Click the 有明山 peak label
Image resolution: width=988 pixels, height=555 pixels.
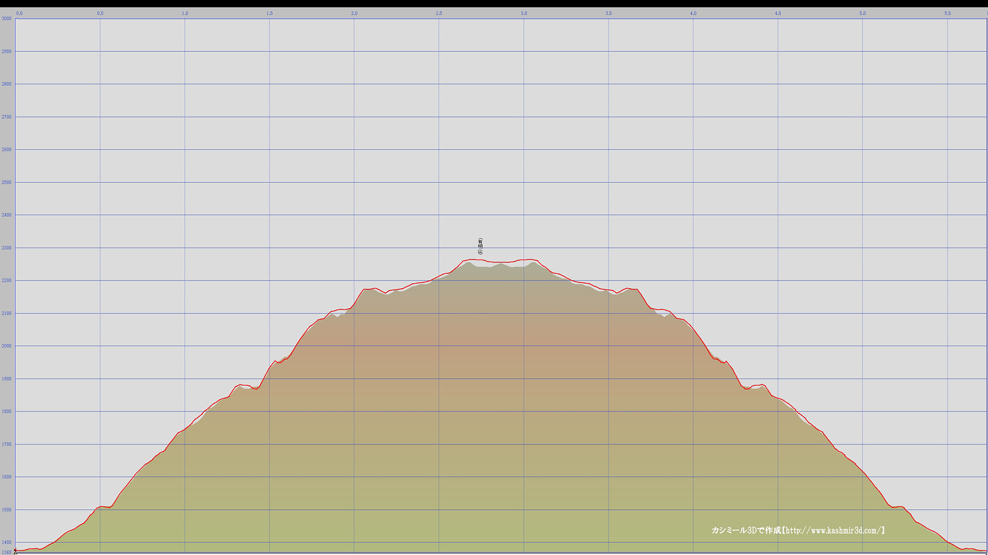coord(480,246)
